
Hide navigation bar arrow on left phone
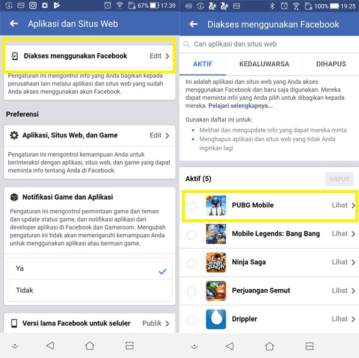pyautogui.click(x=15, y=346)
